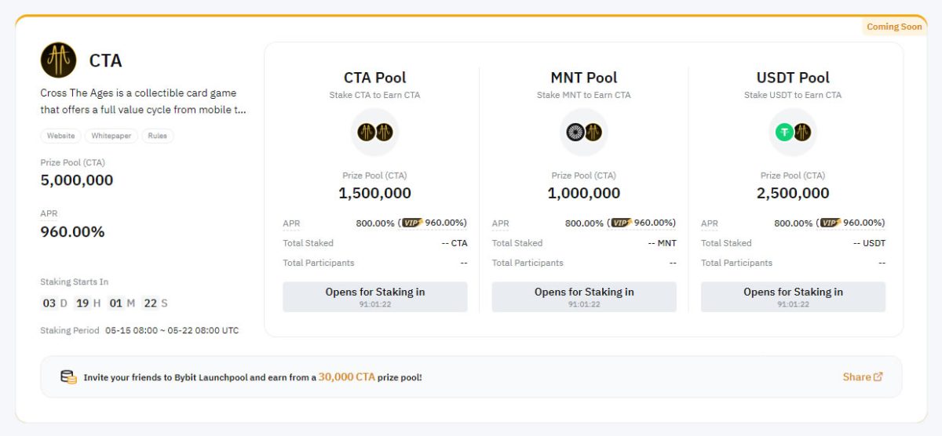Click the 5,000,000 total prize pool value
The width and height of the screenshot is (942, 436).
(x=77, y=180)
